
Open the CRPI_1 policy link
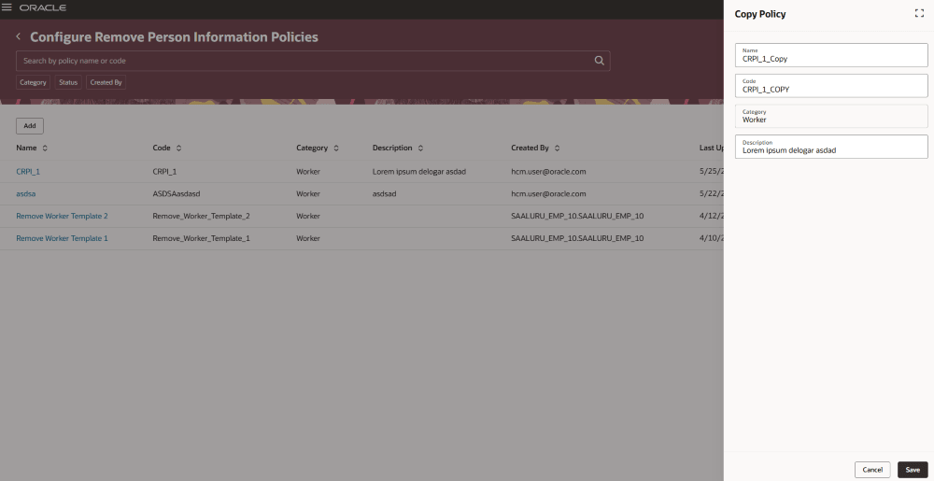click(x=28, y=172)
